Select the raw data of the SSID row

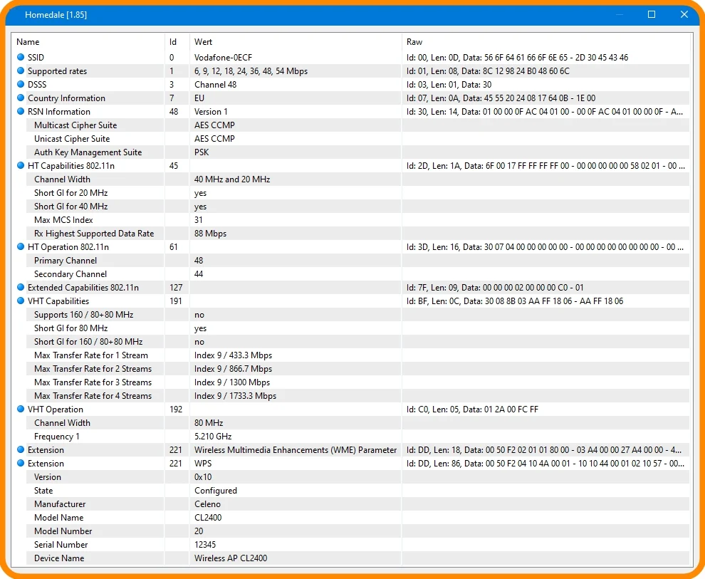click(x=517, y=58)
